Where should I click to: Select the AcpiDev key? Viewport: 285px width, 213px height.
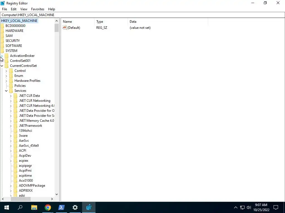tap(25, 156)
